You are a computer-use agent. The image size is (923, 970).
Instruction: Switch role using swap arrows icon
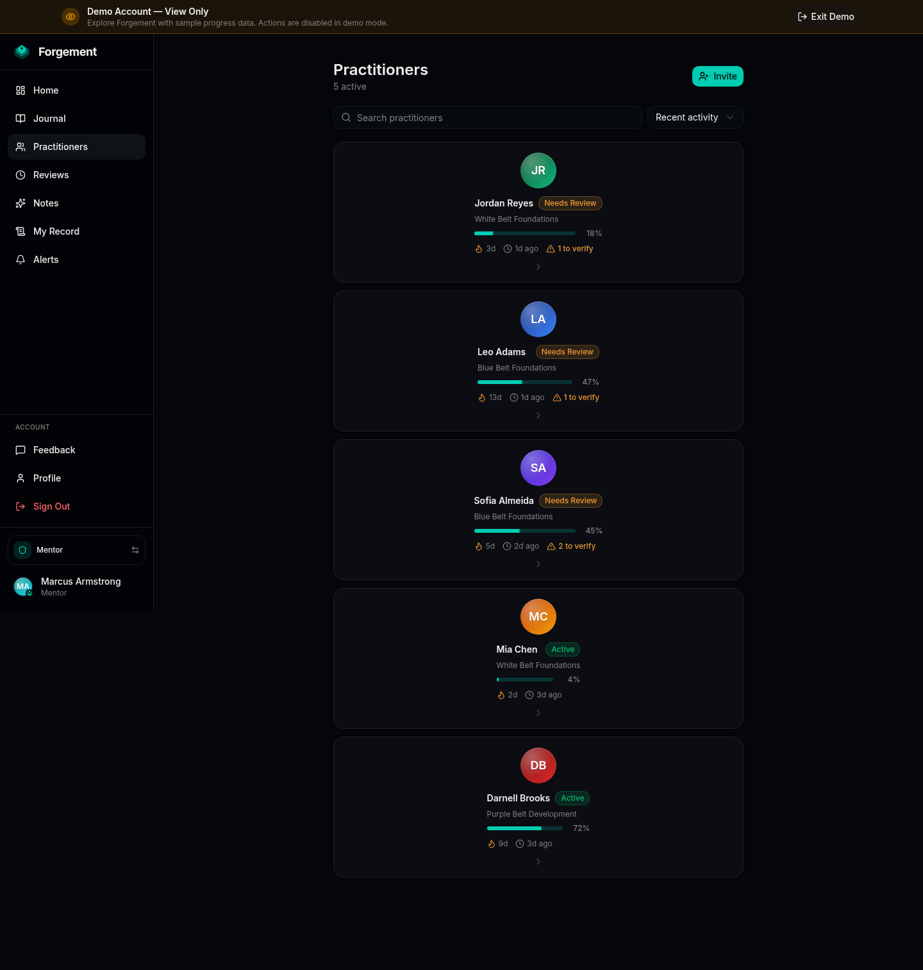click(x=135, y=550)
